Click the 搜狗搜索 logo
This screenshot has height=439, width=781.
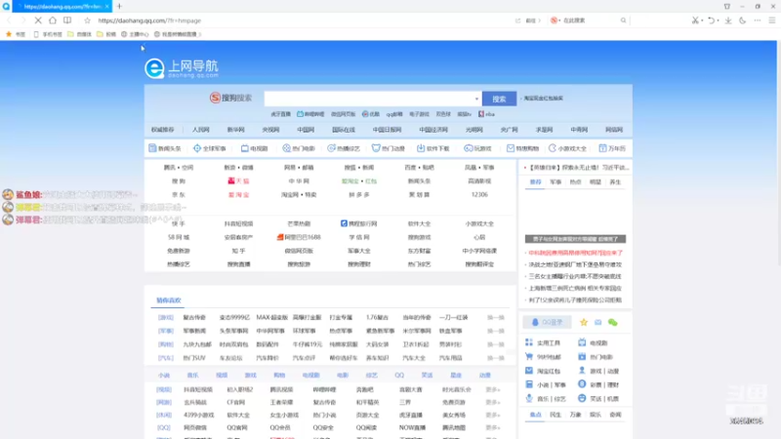point(230,98)
